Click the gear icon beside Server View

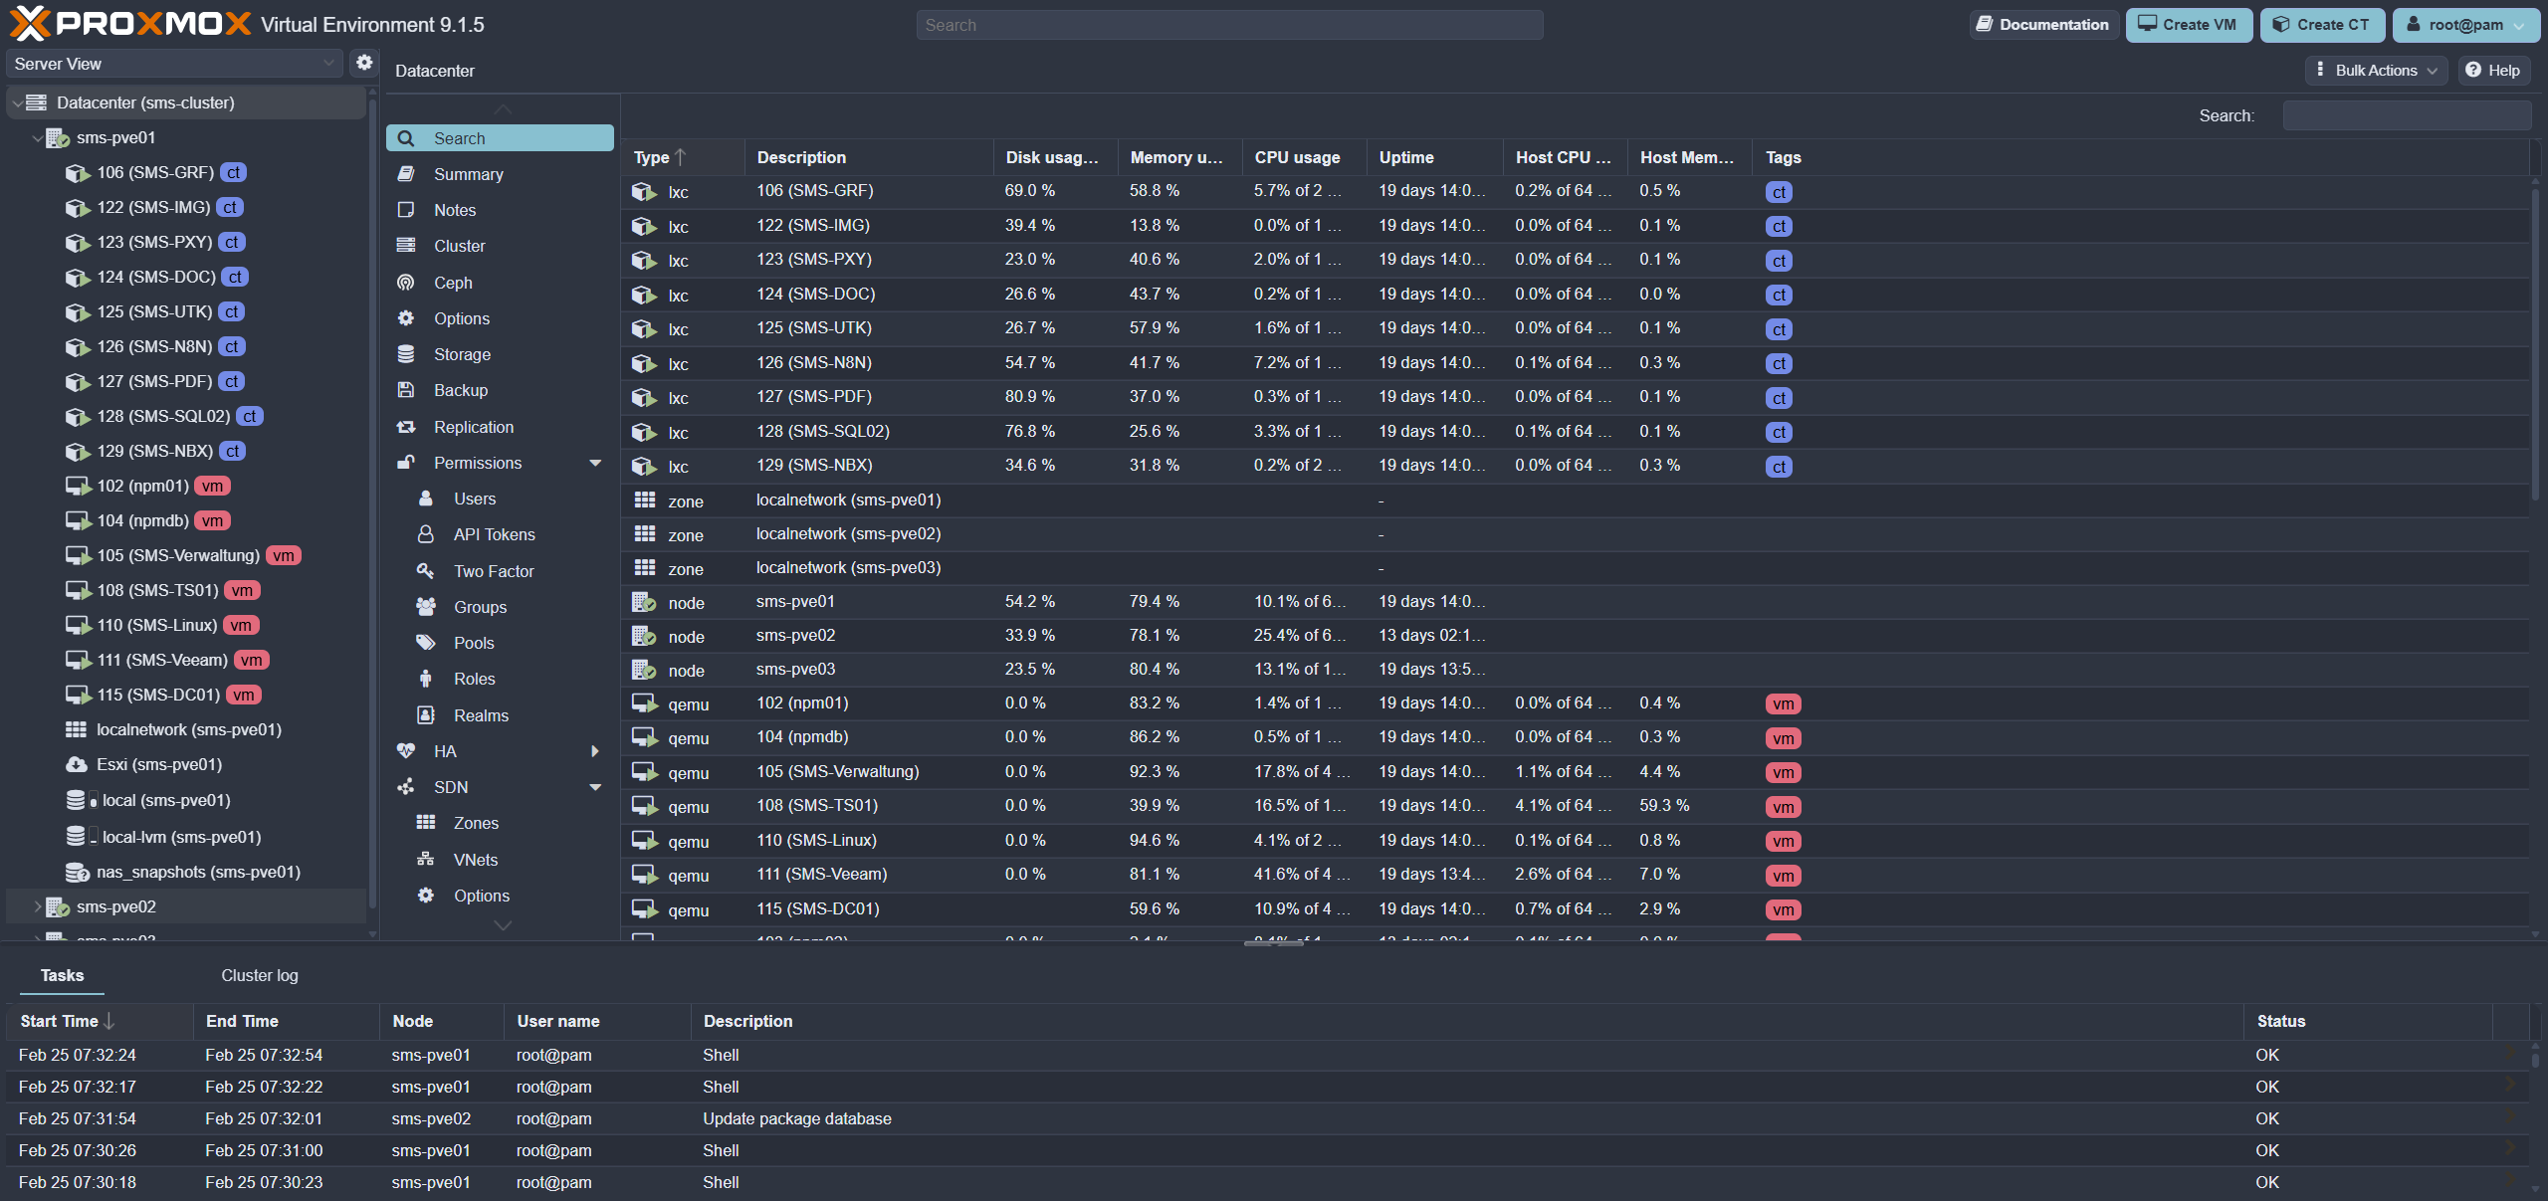point(364,63)
